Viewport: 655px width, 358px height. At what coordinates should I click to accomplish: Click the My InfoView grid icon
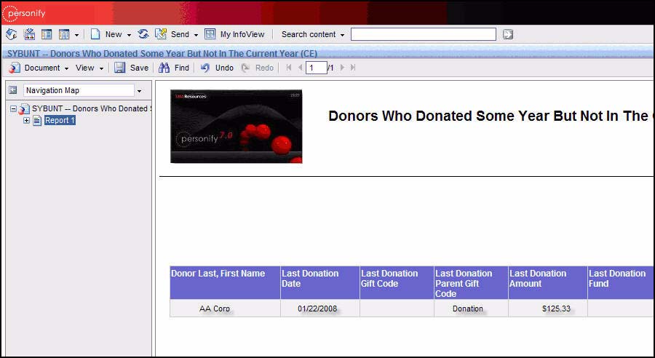point(210,34)
